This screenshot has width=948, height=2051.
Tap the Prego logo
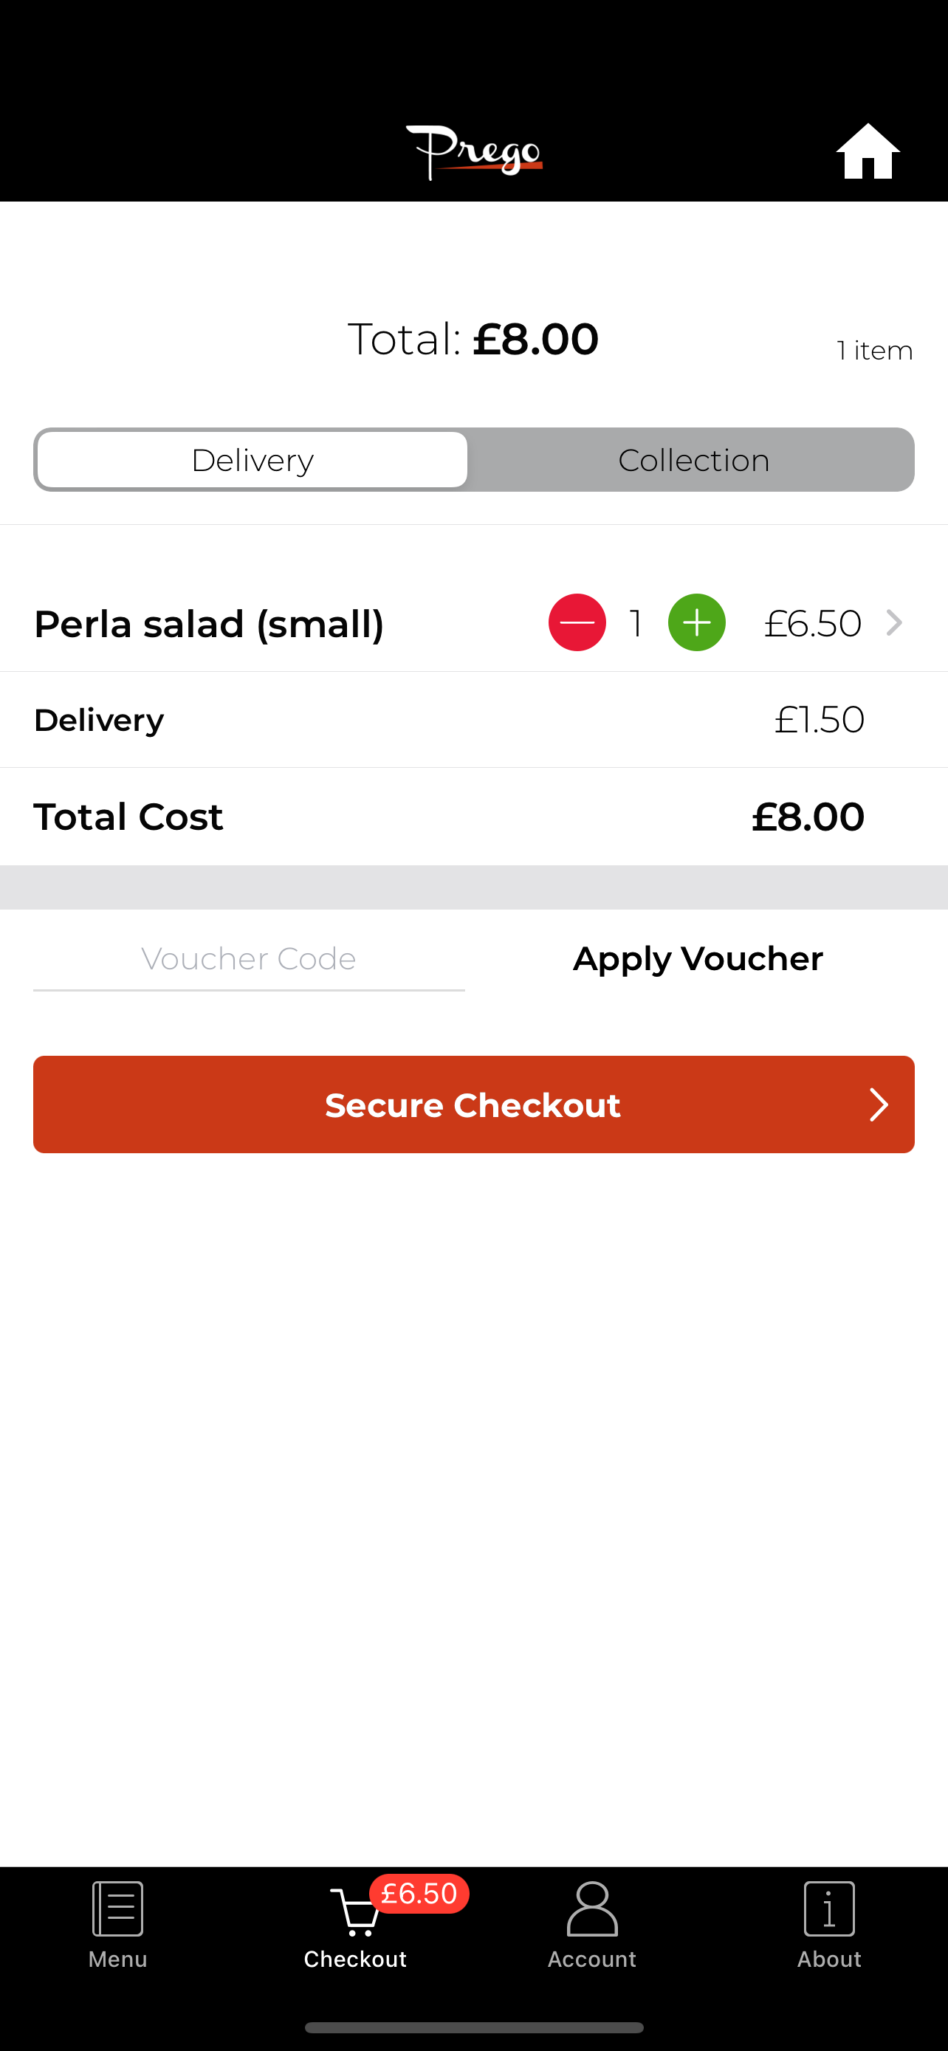(x=475, y=152)
